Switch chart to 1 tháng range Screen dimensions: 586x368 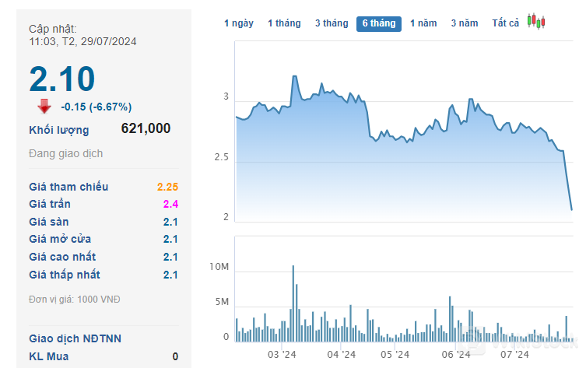[x=284, y=23]
